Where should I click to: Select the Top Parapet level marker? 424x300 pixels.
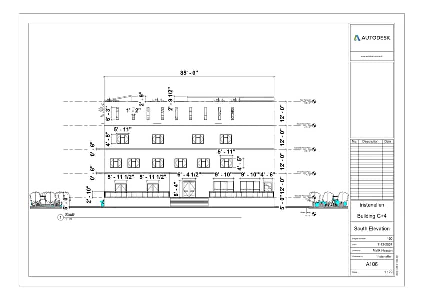point(315,101)
